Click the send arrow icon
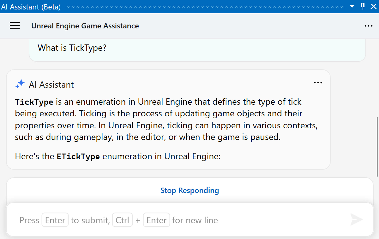The width and height of the screenshot is (379, 239). point(357,220)
